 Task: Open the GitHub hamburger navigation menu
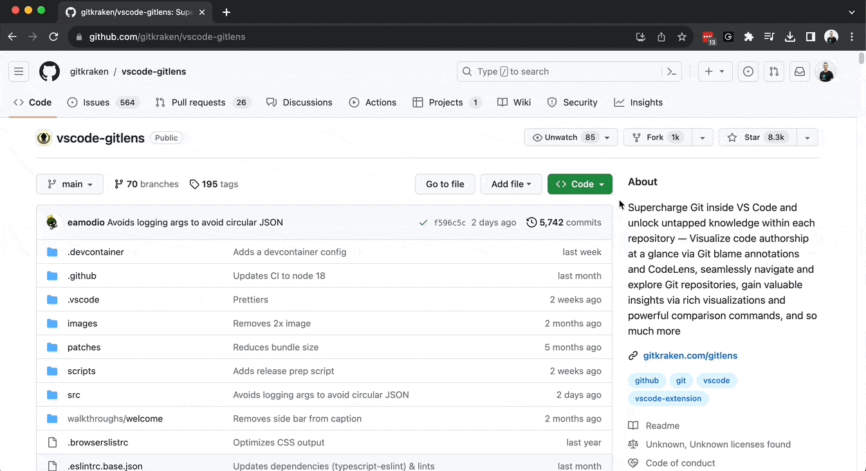[19, 71]
